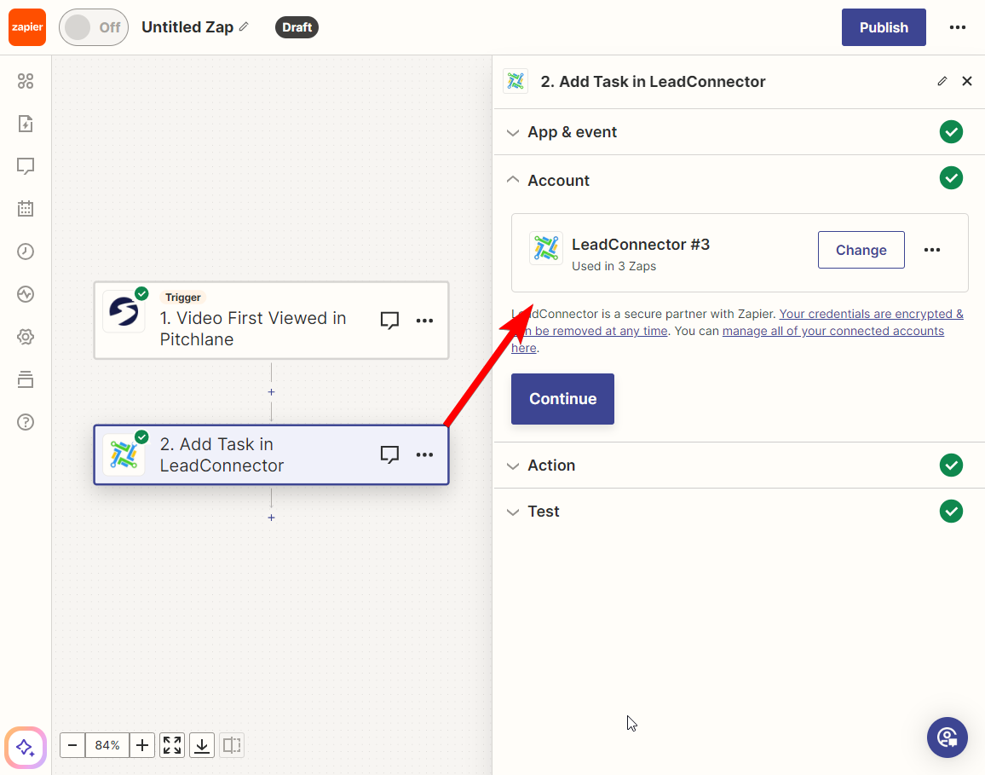Open three-dot menu on Pitchlane trigger step
Image resolution: width=985 pixels, height=775 pixels.
tap(424, 321)
